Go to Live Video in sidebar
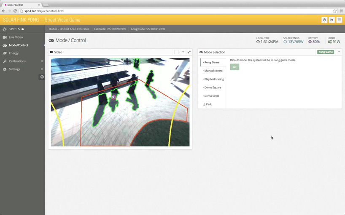Image resolution: width=345 pixels, height=215 pixels. (16, 37)
